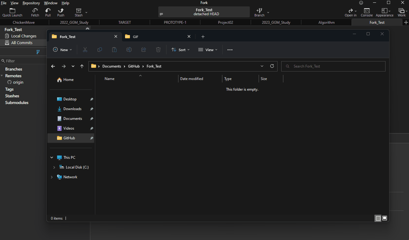
Task: Collapse This PC in navigation pane
Action: click(52, 158)
